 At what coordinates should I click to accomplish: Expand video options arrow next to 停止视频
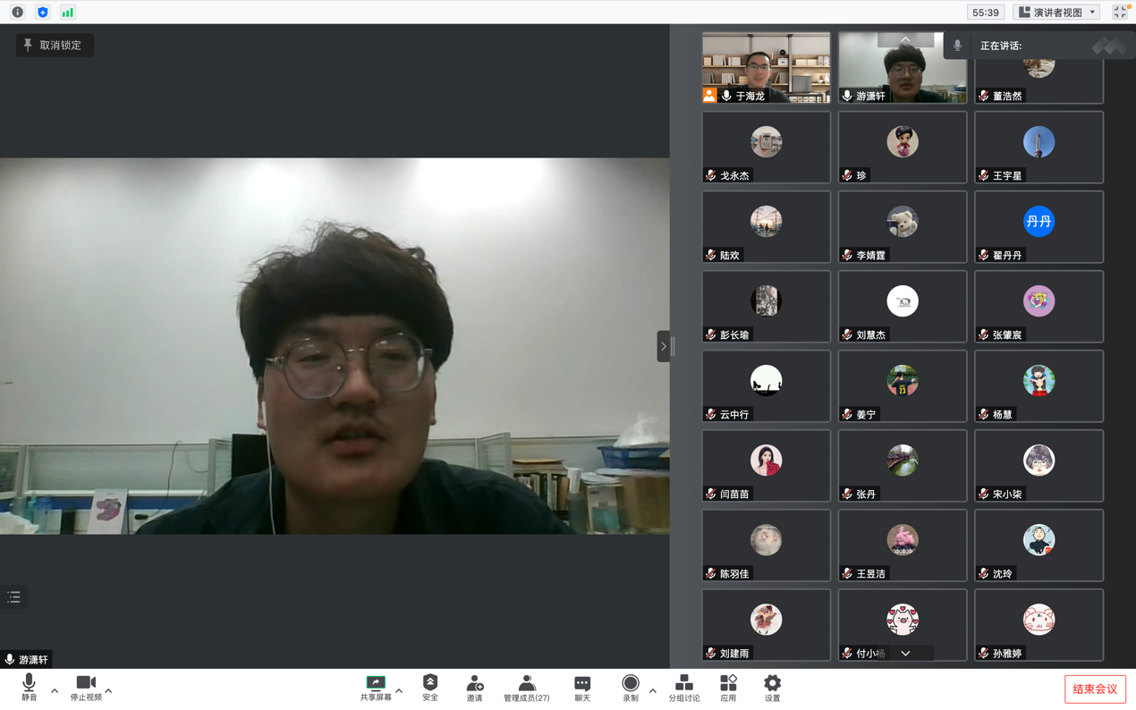(x=109, y=690)
